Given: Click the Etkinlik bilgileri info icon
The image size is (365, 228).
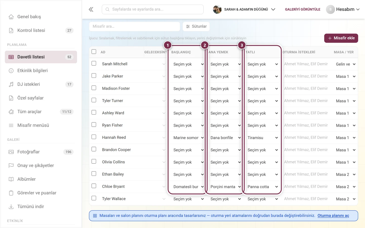Looking at the screenshot, I should pos(11,71).
